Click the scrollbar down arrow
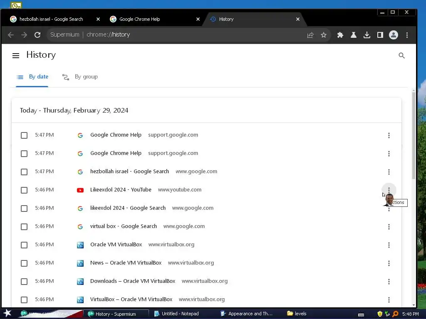This screenshot has height=319, width=426. pos(414,305)
